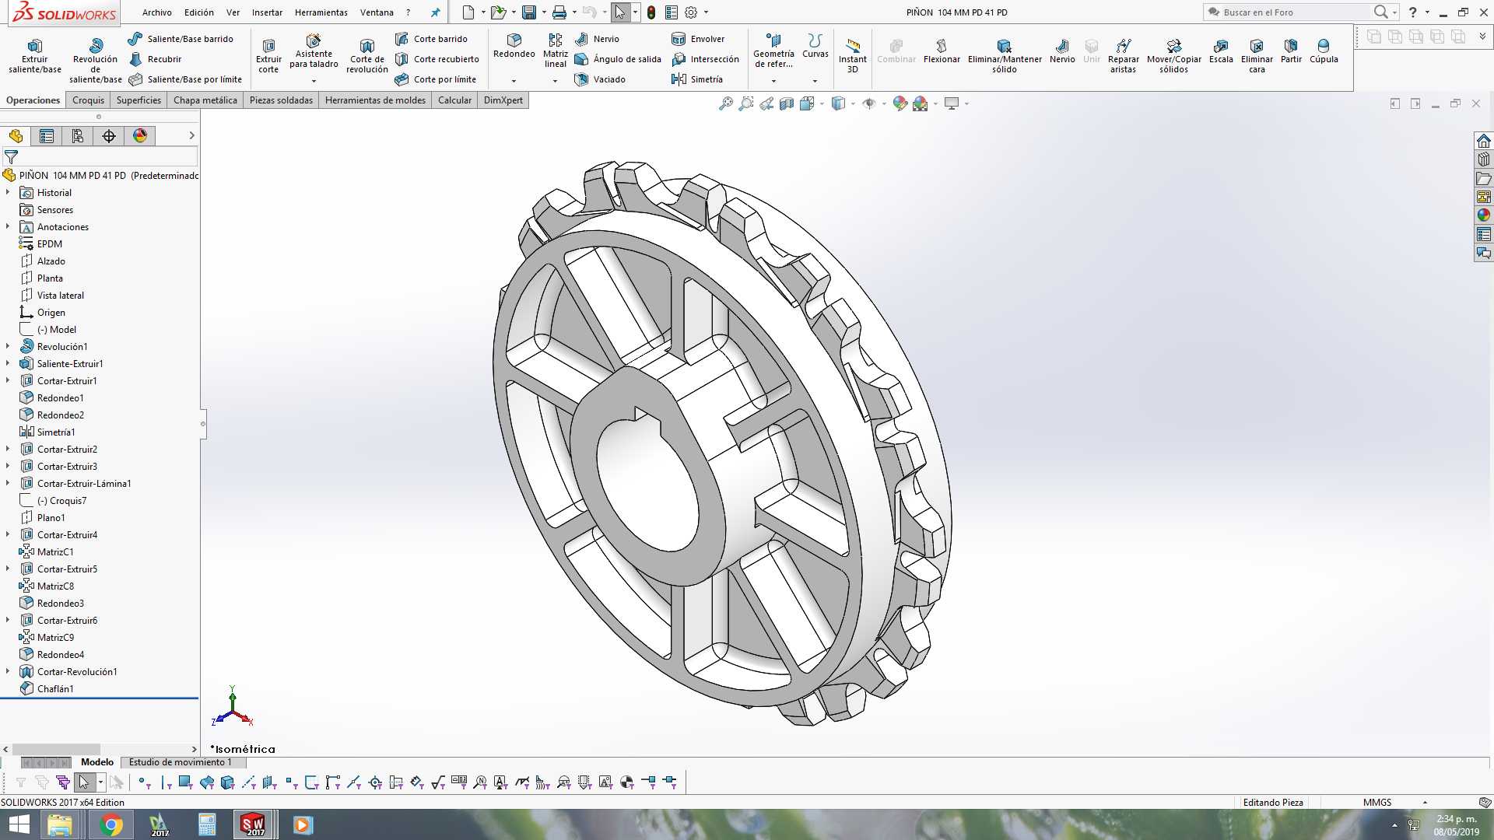1494x840 pixels.
Task: Choose the Extruir corte tool
Action: click(268, 56)
